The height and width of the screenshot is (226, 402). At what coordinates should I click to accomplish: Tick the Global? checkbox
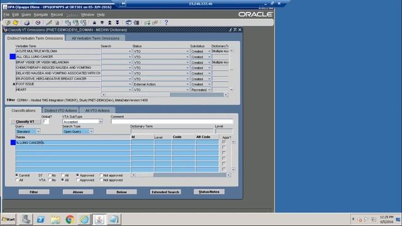pos(46,121)
